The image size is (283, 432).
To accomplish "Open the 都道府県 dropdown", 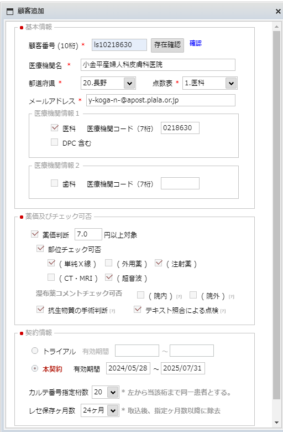I will (x=108, y=83).
